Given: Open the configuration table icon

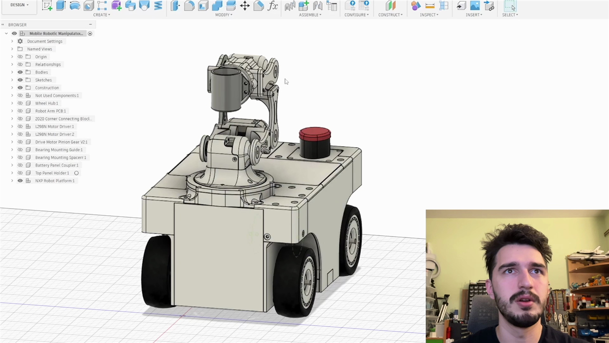Looking at the screenshot, I should pyautogui.click(x=363, y=6).
